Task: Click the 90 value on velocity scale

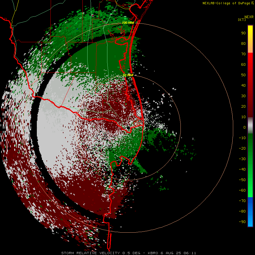Action: pos(243,33)
